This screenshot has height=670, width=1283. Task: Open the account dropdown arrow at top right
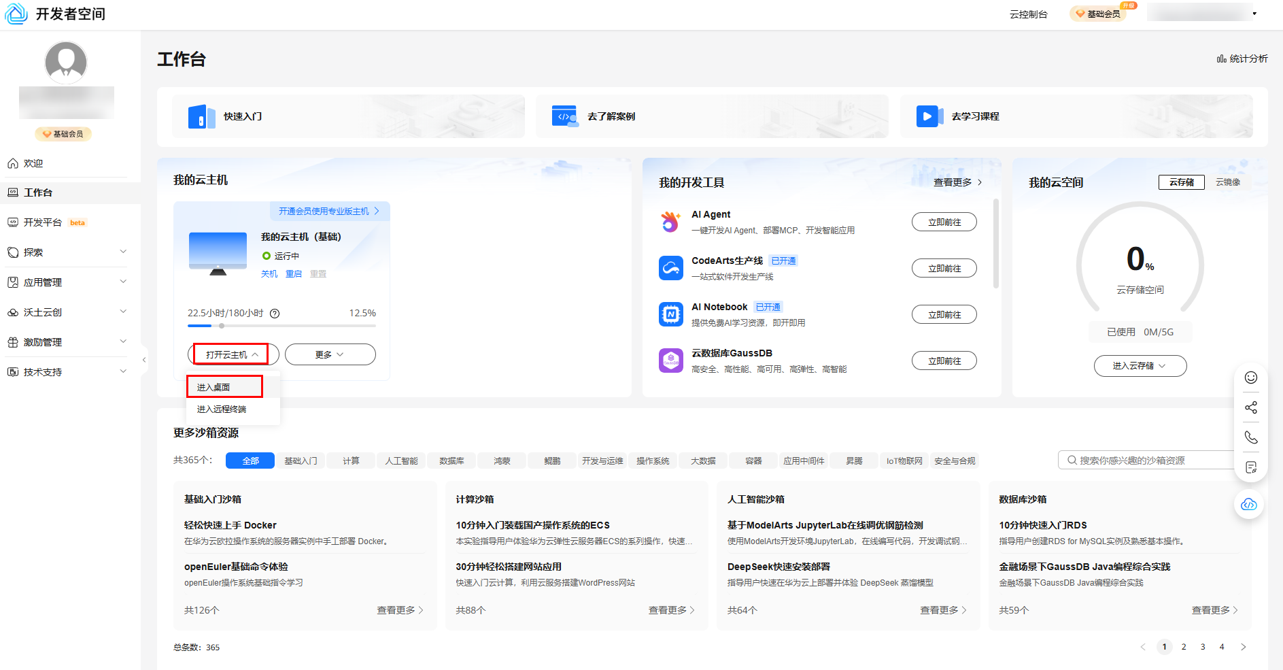click(1254, 14)
